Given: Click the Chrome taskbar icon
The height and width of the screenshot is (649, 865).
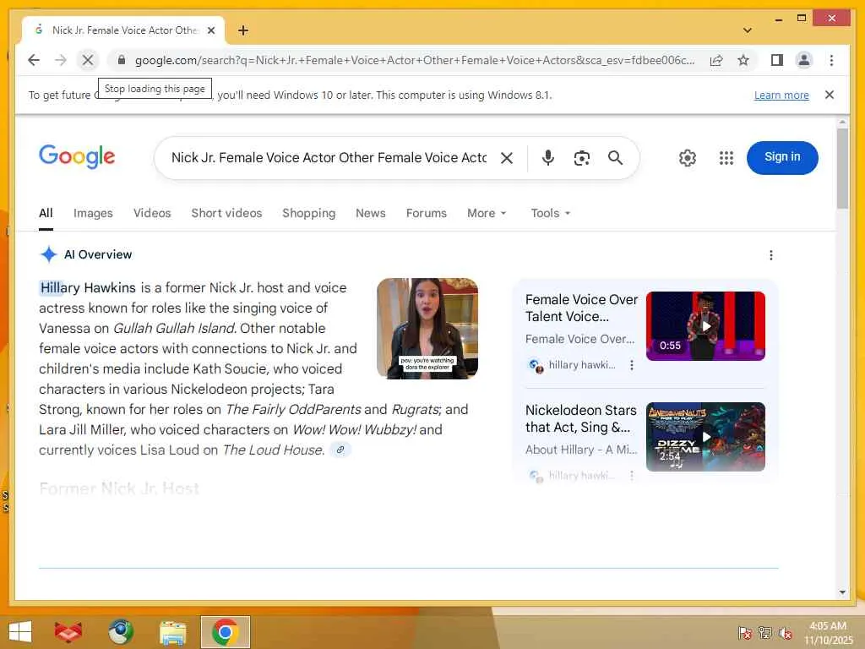Looking at the screenshot, I should tap(225, 632).
